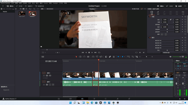The width and height of the screenshot is (188, 105).
Task: Select the arrow Selection Mode tool
Action: coord(76,57)
